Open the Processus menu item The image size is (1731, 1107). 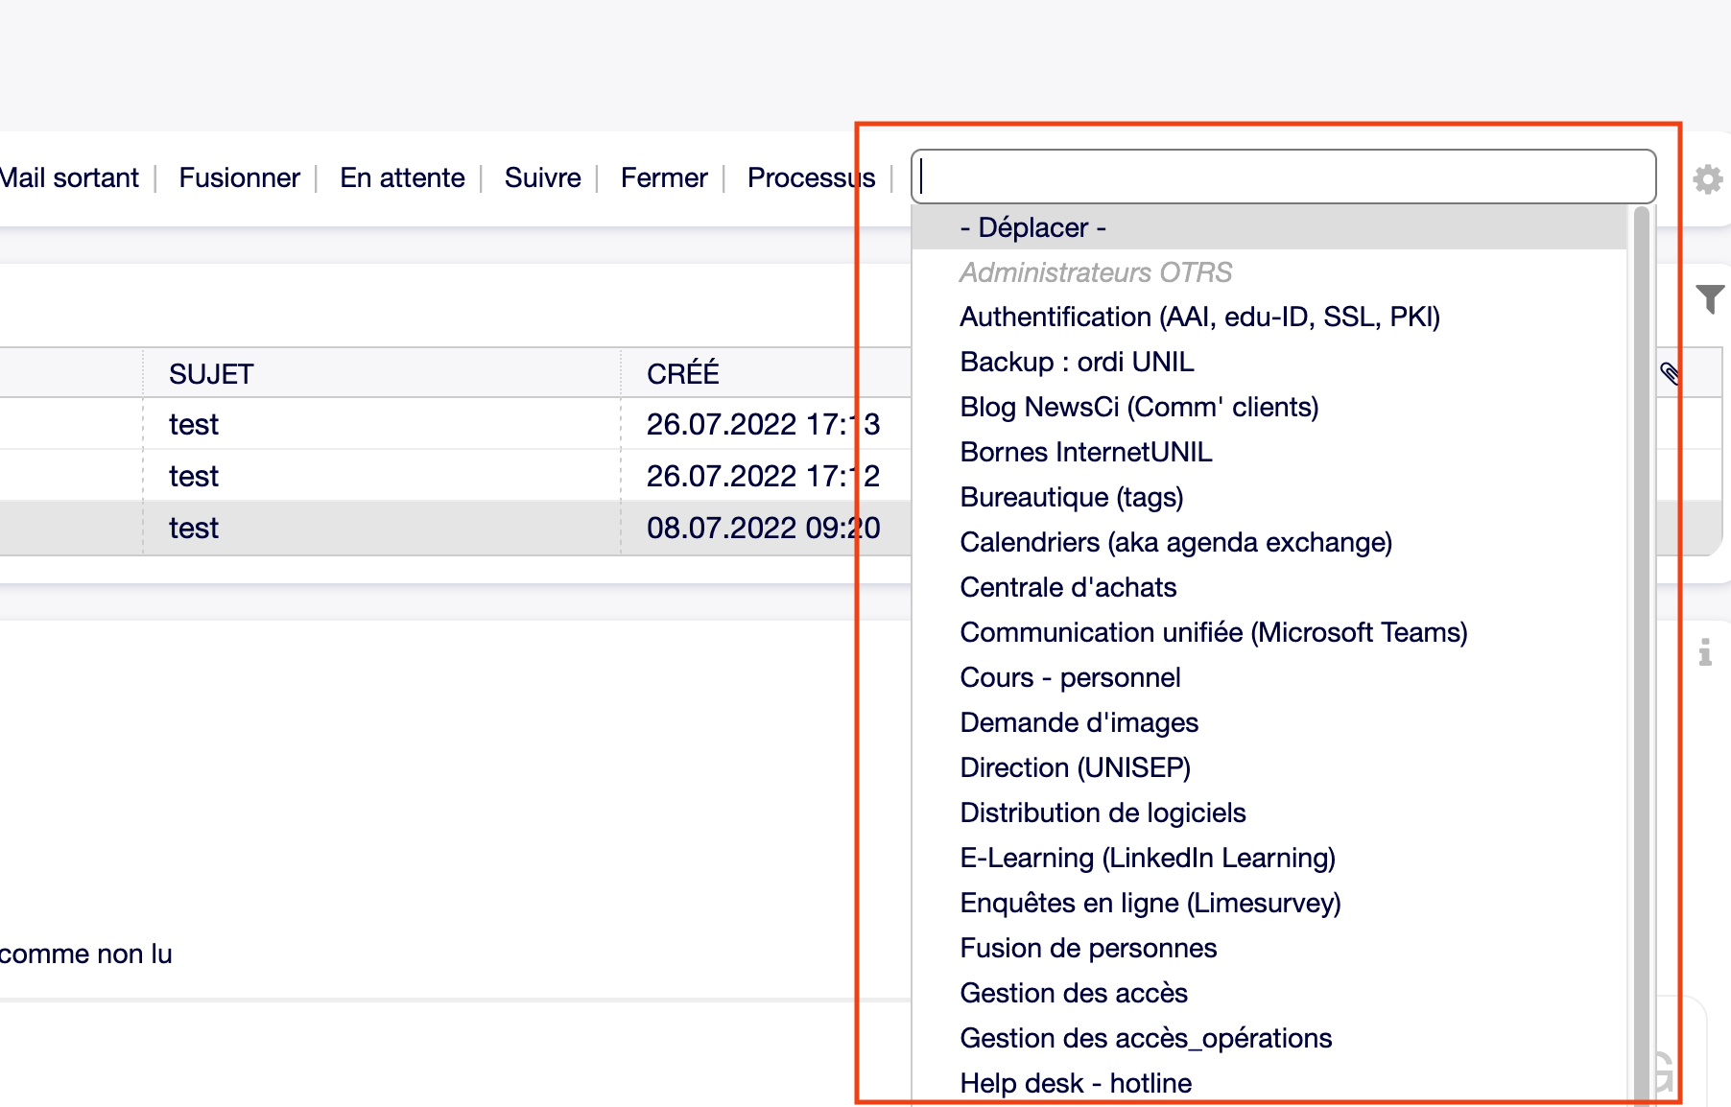pos(811,178)
